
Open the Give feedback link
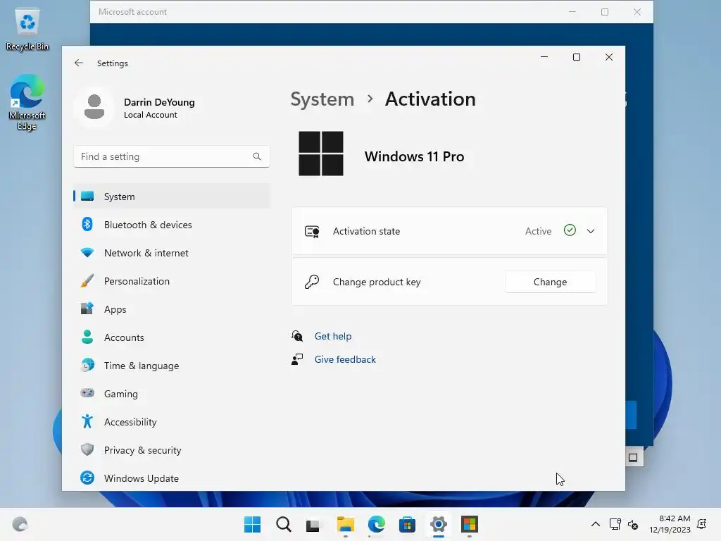345,359
